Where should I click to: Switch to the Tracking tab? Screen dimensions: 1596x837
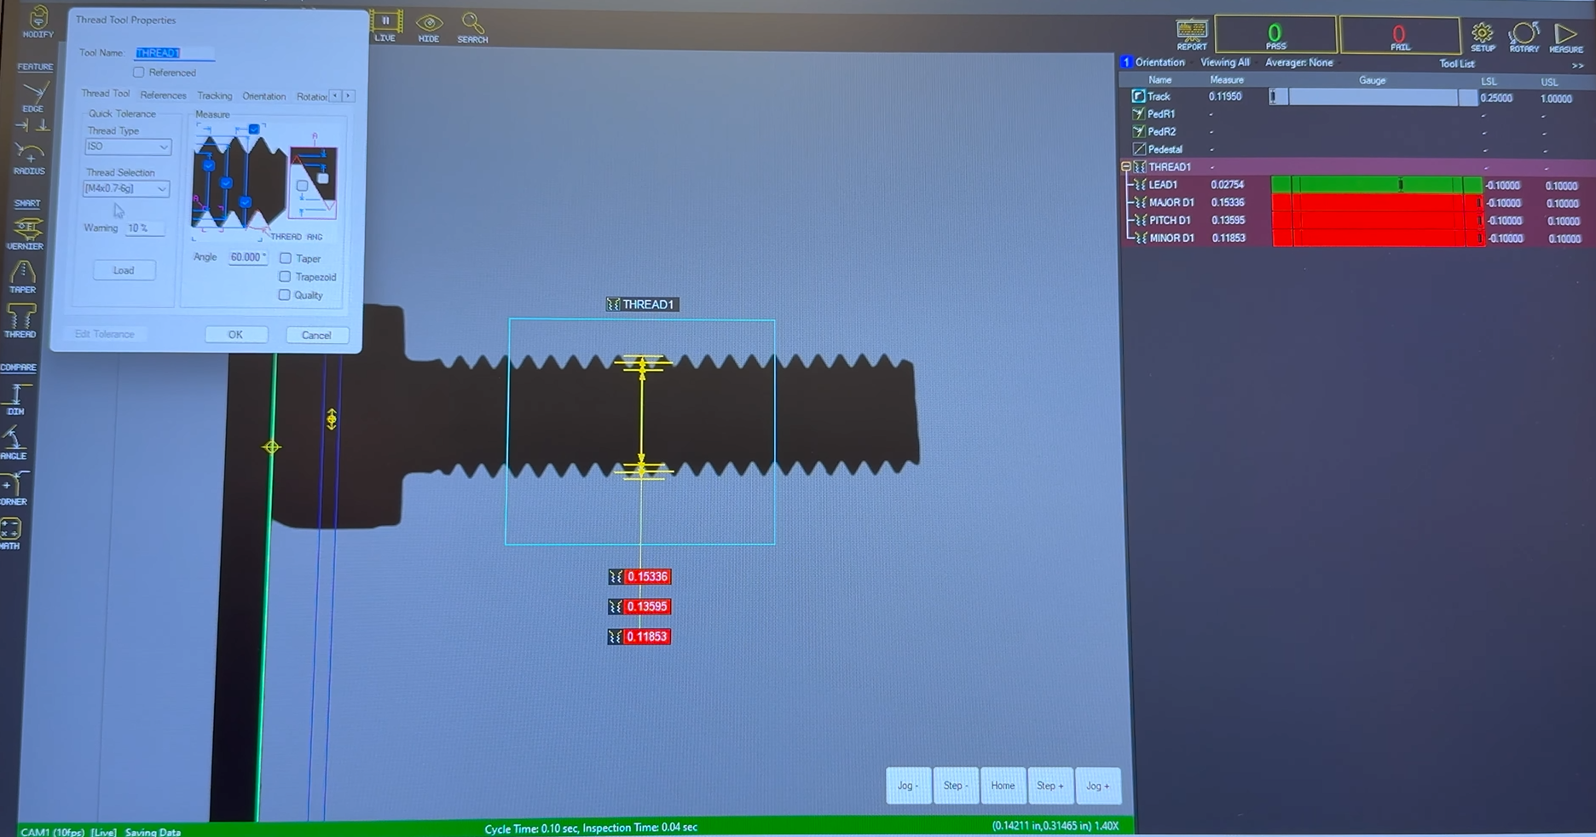(214, 96)
